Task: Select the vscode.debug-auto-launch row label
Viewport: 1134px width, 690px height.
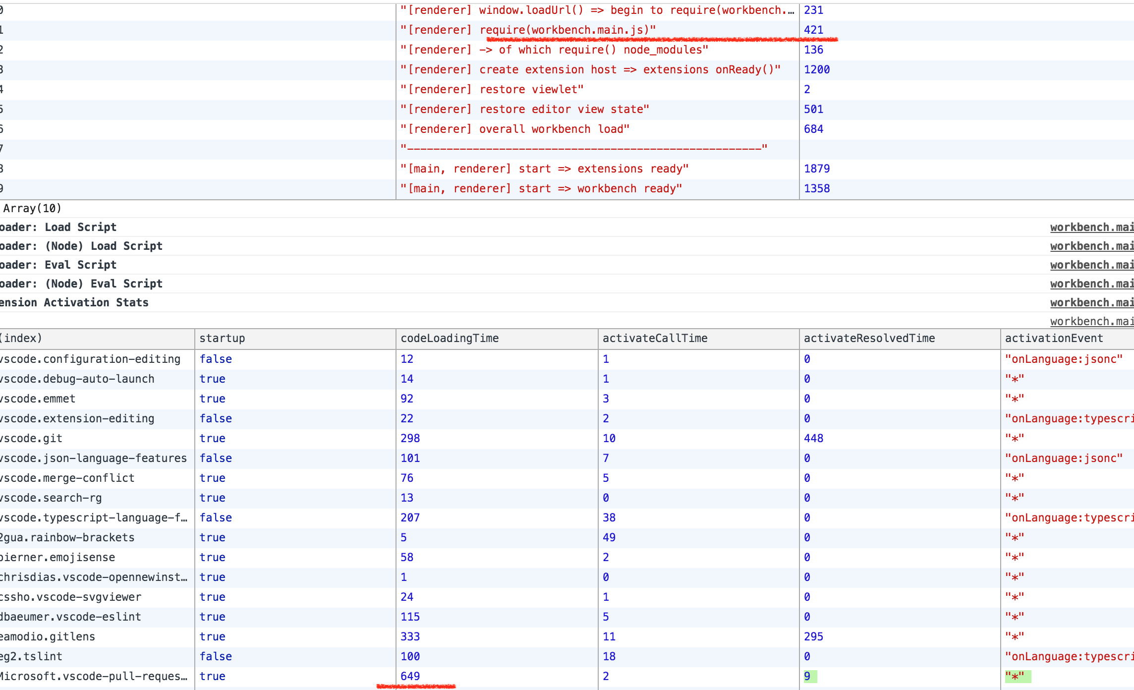Action: (x=77, y=379)
